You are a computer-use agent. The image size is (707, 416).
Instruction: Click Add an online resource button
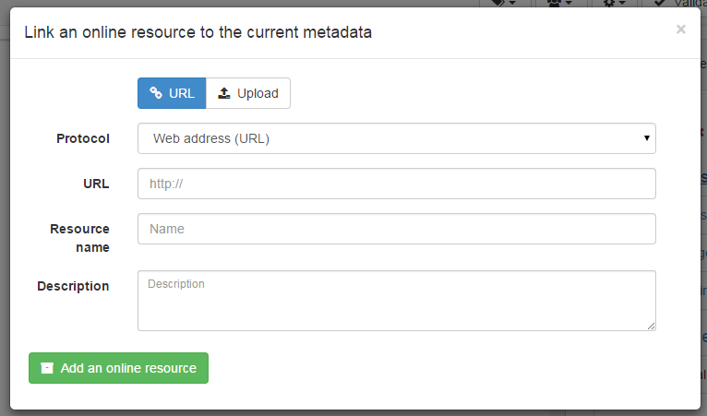(118, 368)
